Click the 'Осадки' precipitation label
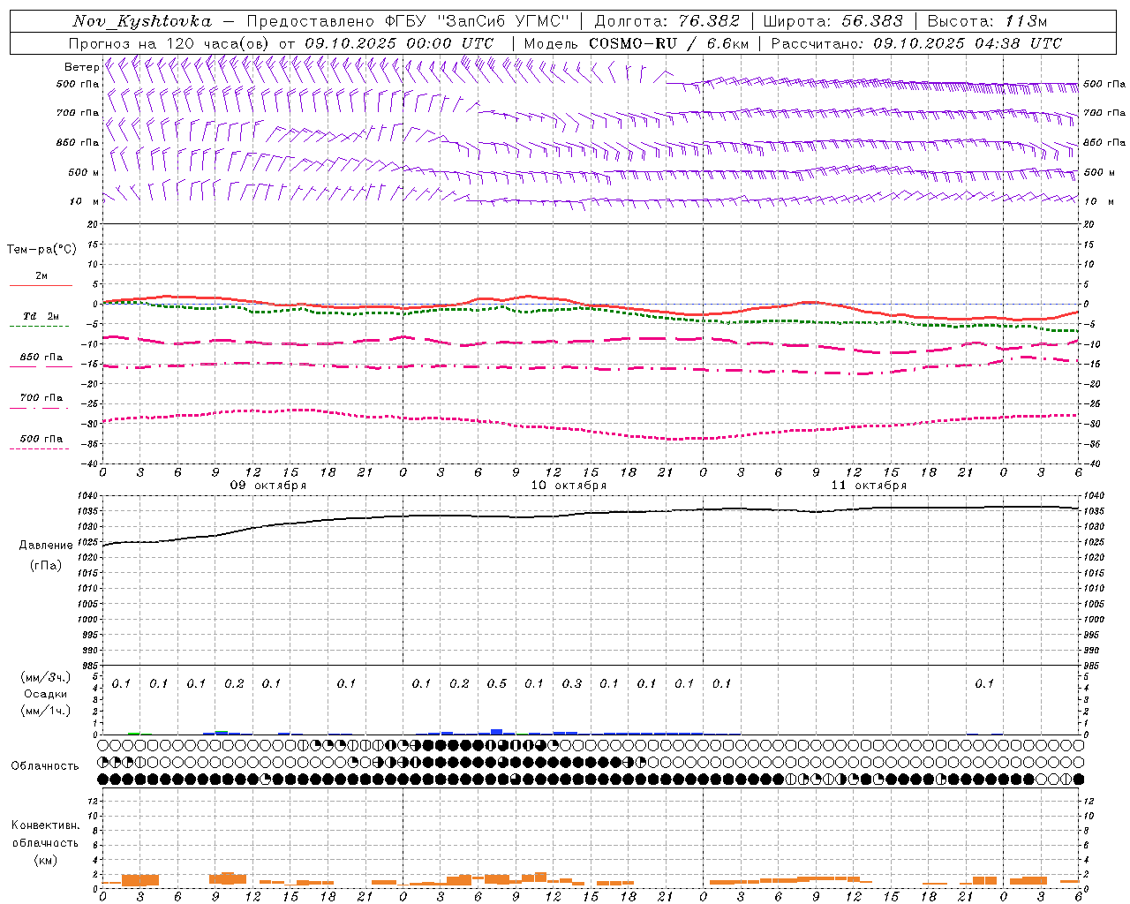Screen dimensions: 1130x904 coord(45,694)
